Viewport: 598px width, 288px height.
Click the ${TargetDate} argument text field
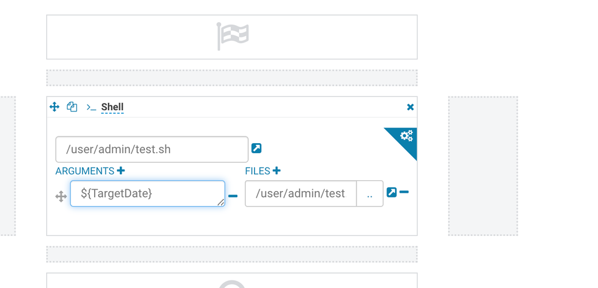147,193
